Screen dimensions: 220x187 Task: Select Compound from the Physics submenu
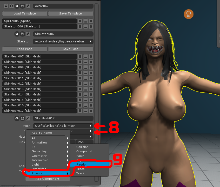tap(90, 151)
